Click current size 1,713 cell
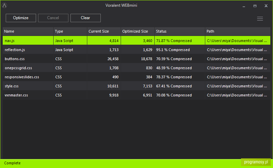This screenshot has height=168, width=273. [104, 50]
